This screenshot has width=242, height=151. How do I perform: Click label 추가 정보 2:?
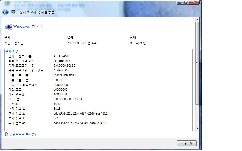pyautogui.click(x=17, y=114)
